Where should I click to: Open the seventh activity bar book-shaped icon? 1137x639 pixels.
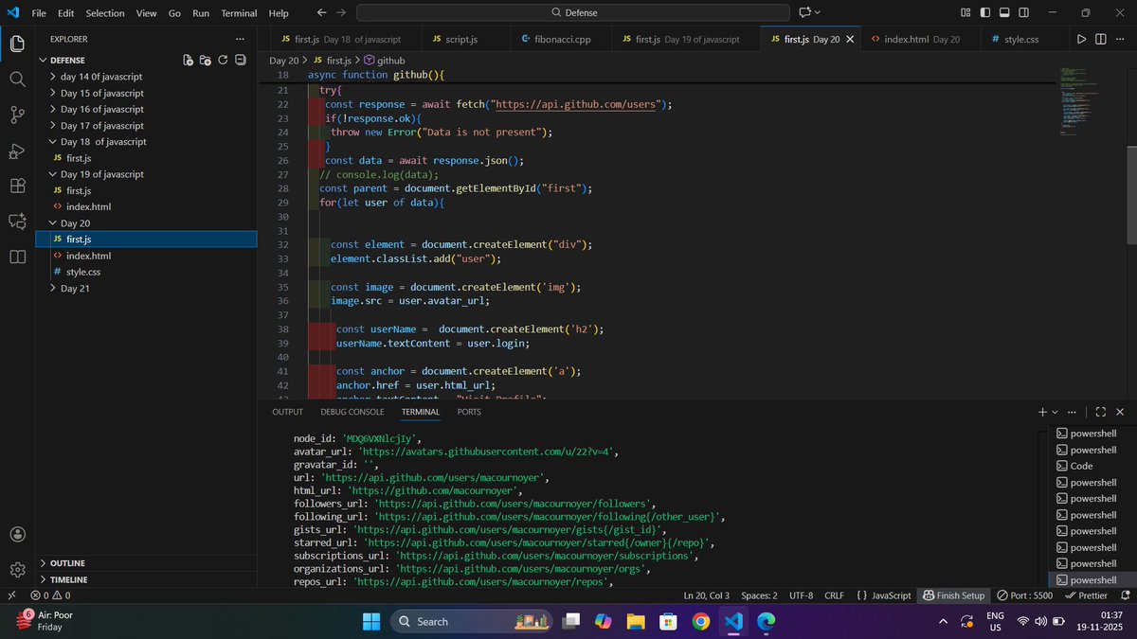pos(17,257)
